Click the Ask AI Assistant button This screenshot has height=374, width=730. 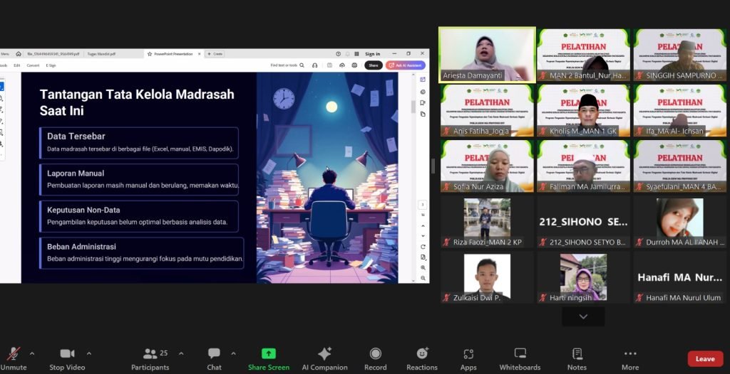pos(406,65)
